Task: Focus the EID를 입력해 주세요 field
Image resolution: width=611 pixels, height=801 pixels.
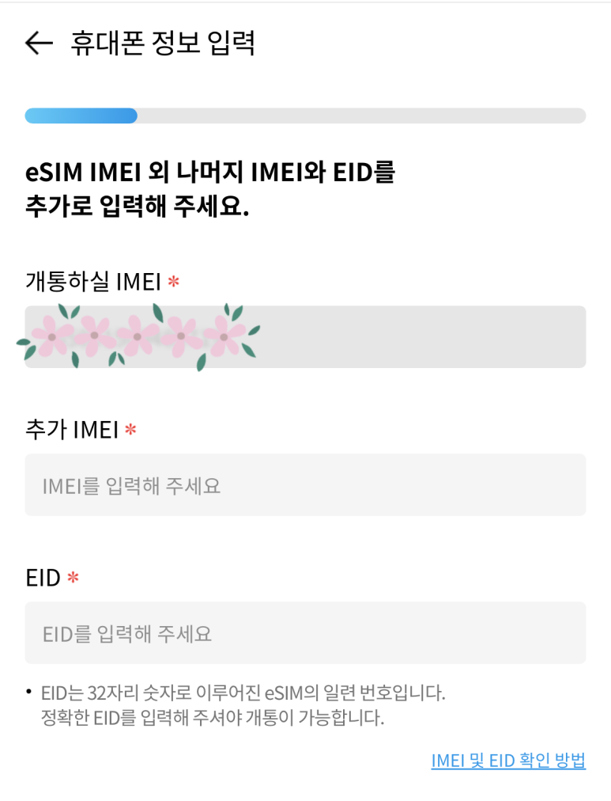Action: pos(305,633)
